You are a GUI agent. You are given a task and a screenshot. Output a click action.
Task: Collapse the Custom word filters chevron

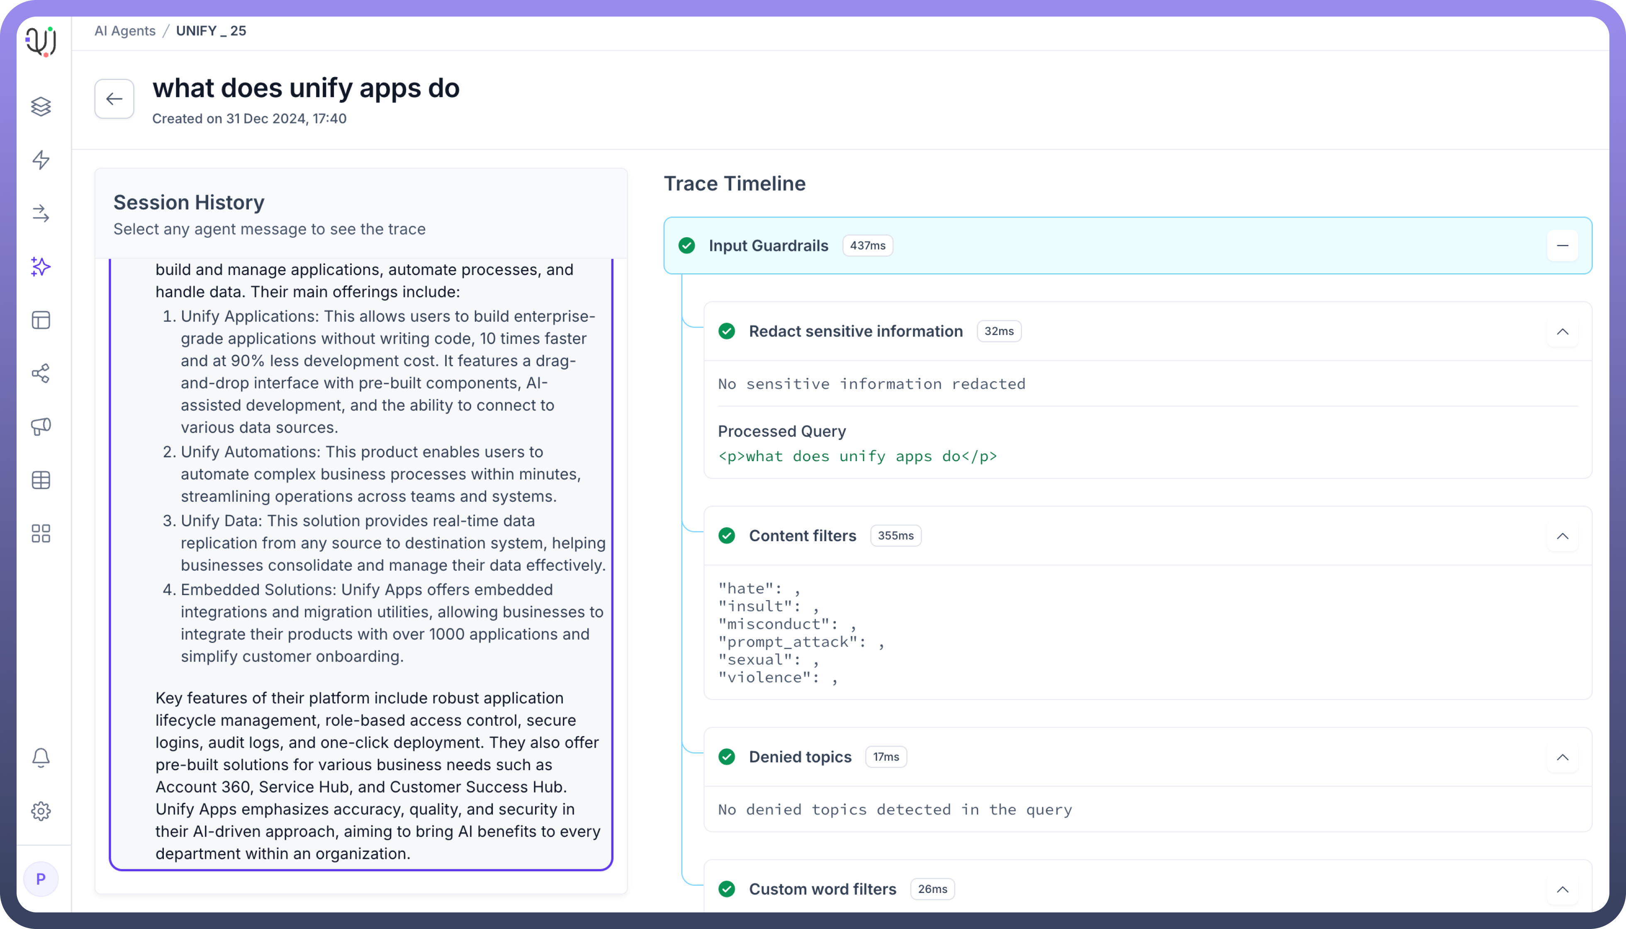click(x=1562, y=889)
